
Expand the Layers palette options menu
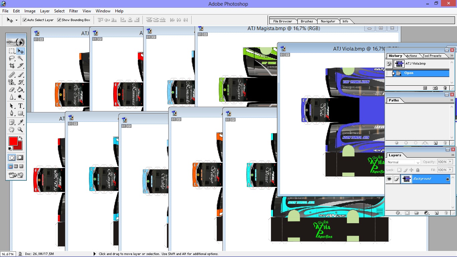(x=452, y=155)
